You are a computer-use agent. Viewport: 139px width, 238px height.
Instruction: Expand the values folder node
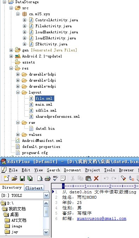18,134
